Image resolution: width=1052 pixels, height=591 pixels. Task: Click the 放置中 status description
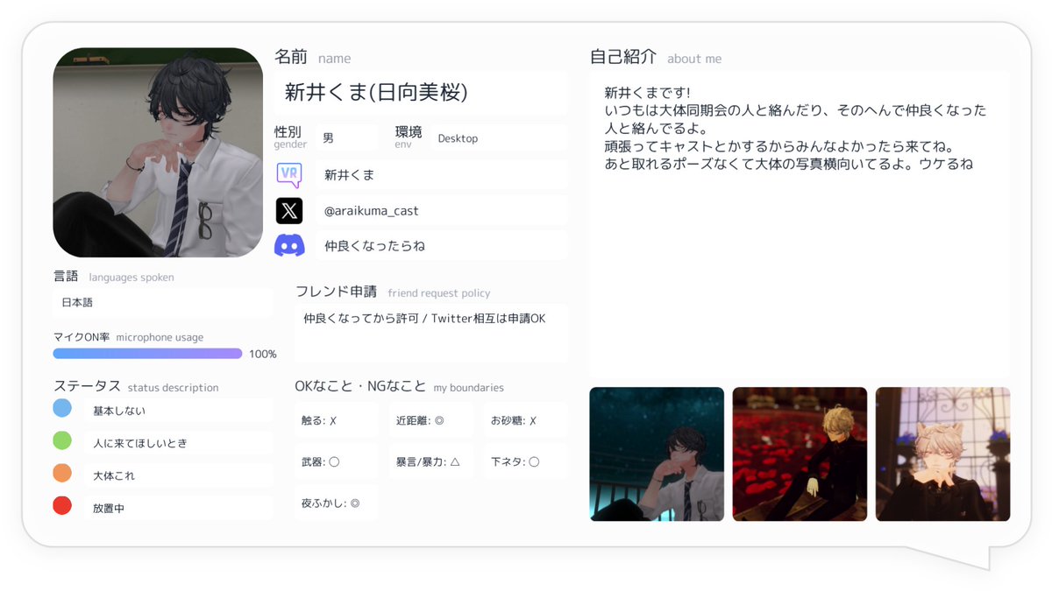179,508
